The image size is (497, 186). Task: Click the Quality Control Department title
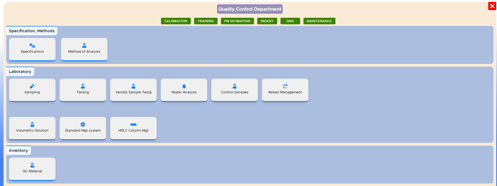click(x=250, y=9)
